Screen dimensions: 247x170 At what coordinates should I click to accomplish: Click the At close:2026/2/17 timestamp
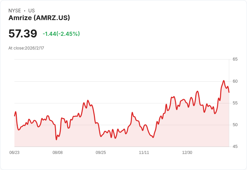(26, 48)
